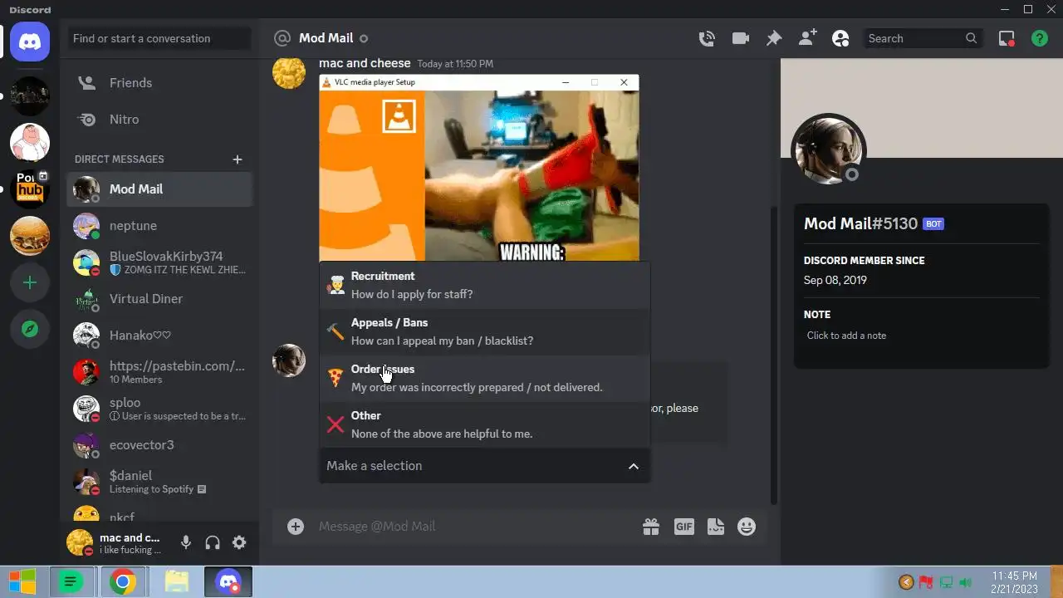Explore public servers compass icon
The width and height of the screenshot is (1063, 598).
click(30, 329)
